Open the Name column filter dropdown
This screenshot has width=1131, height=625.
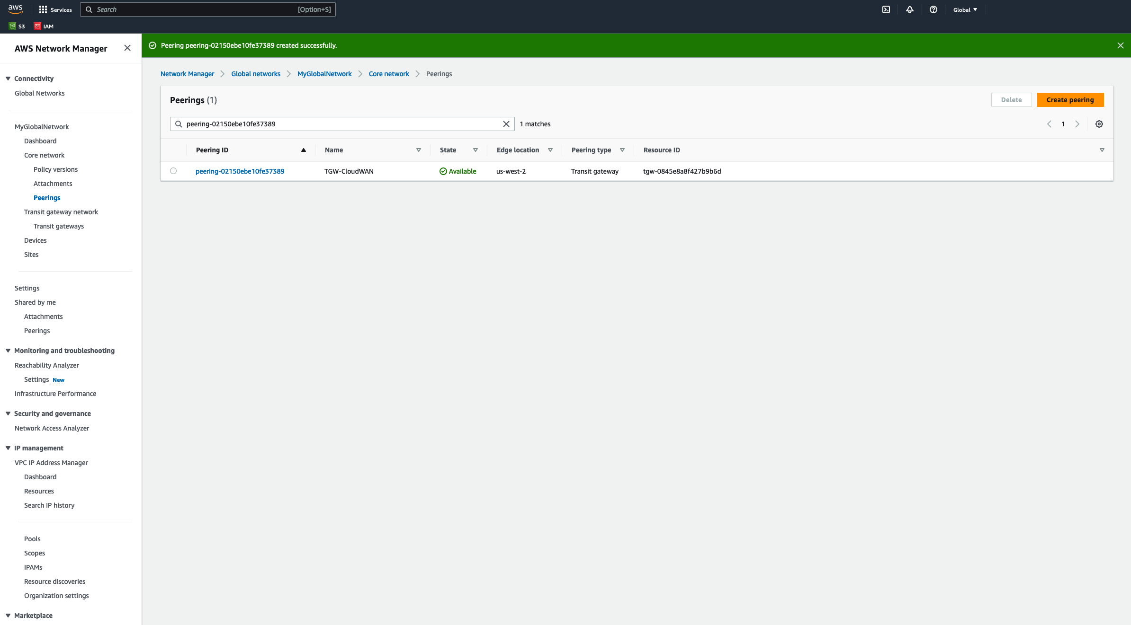pos(419,150)
